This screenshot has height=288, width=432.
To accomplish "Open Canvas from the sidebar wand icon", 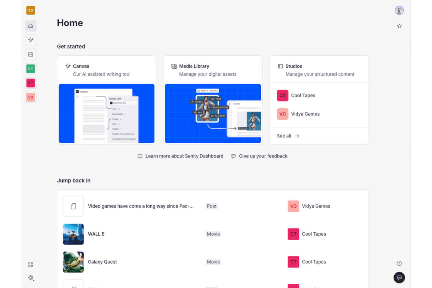I will [31, 40].
